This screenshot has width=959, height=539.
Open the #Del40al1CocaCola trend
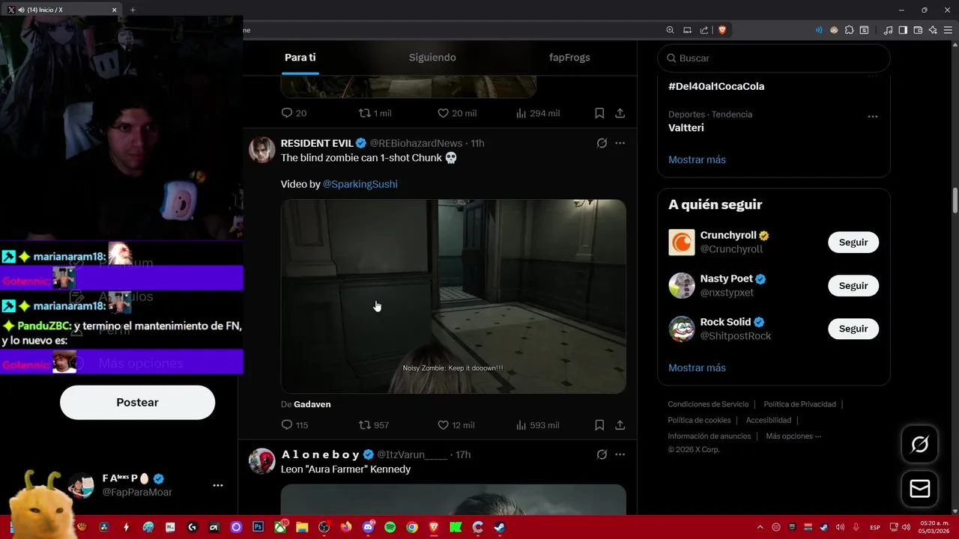pos(716,86)
